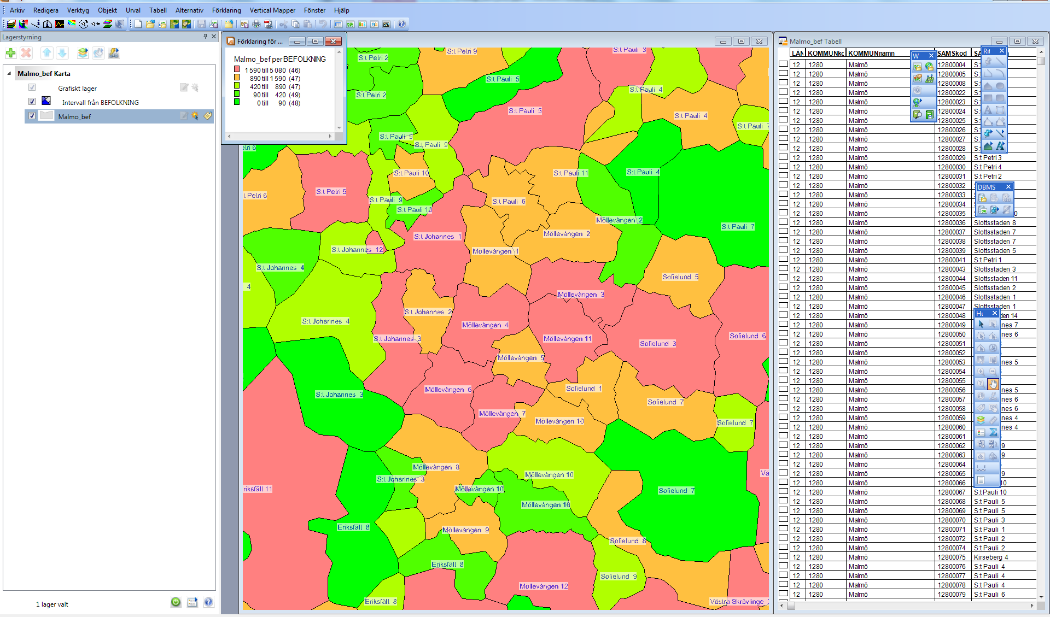Click the Möllevången 12 label on the map
1050x617 pixels.
tap(544, 586)
